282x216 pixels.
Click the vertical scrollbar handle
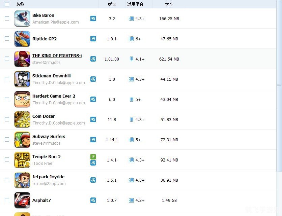pos(279,85)
